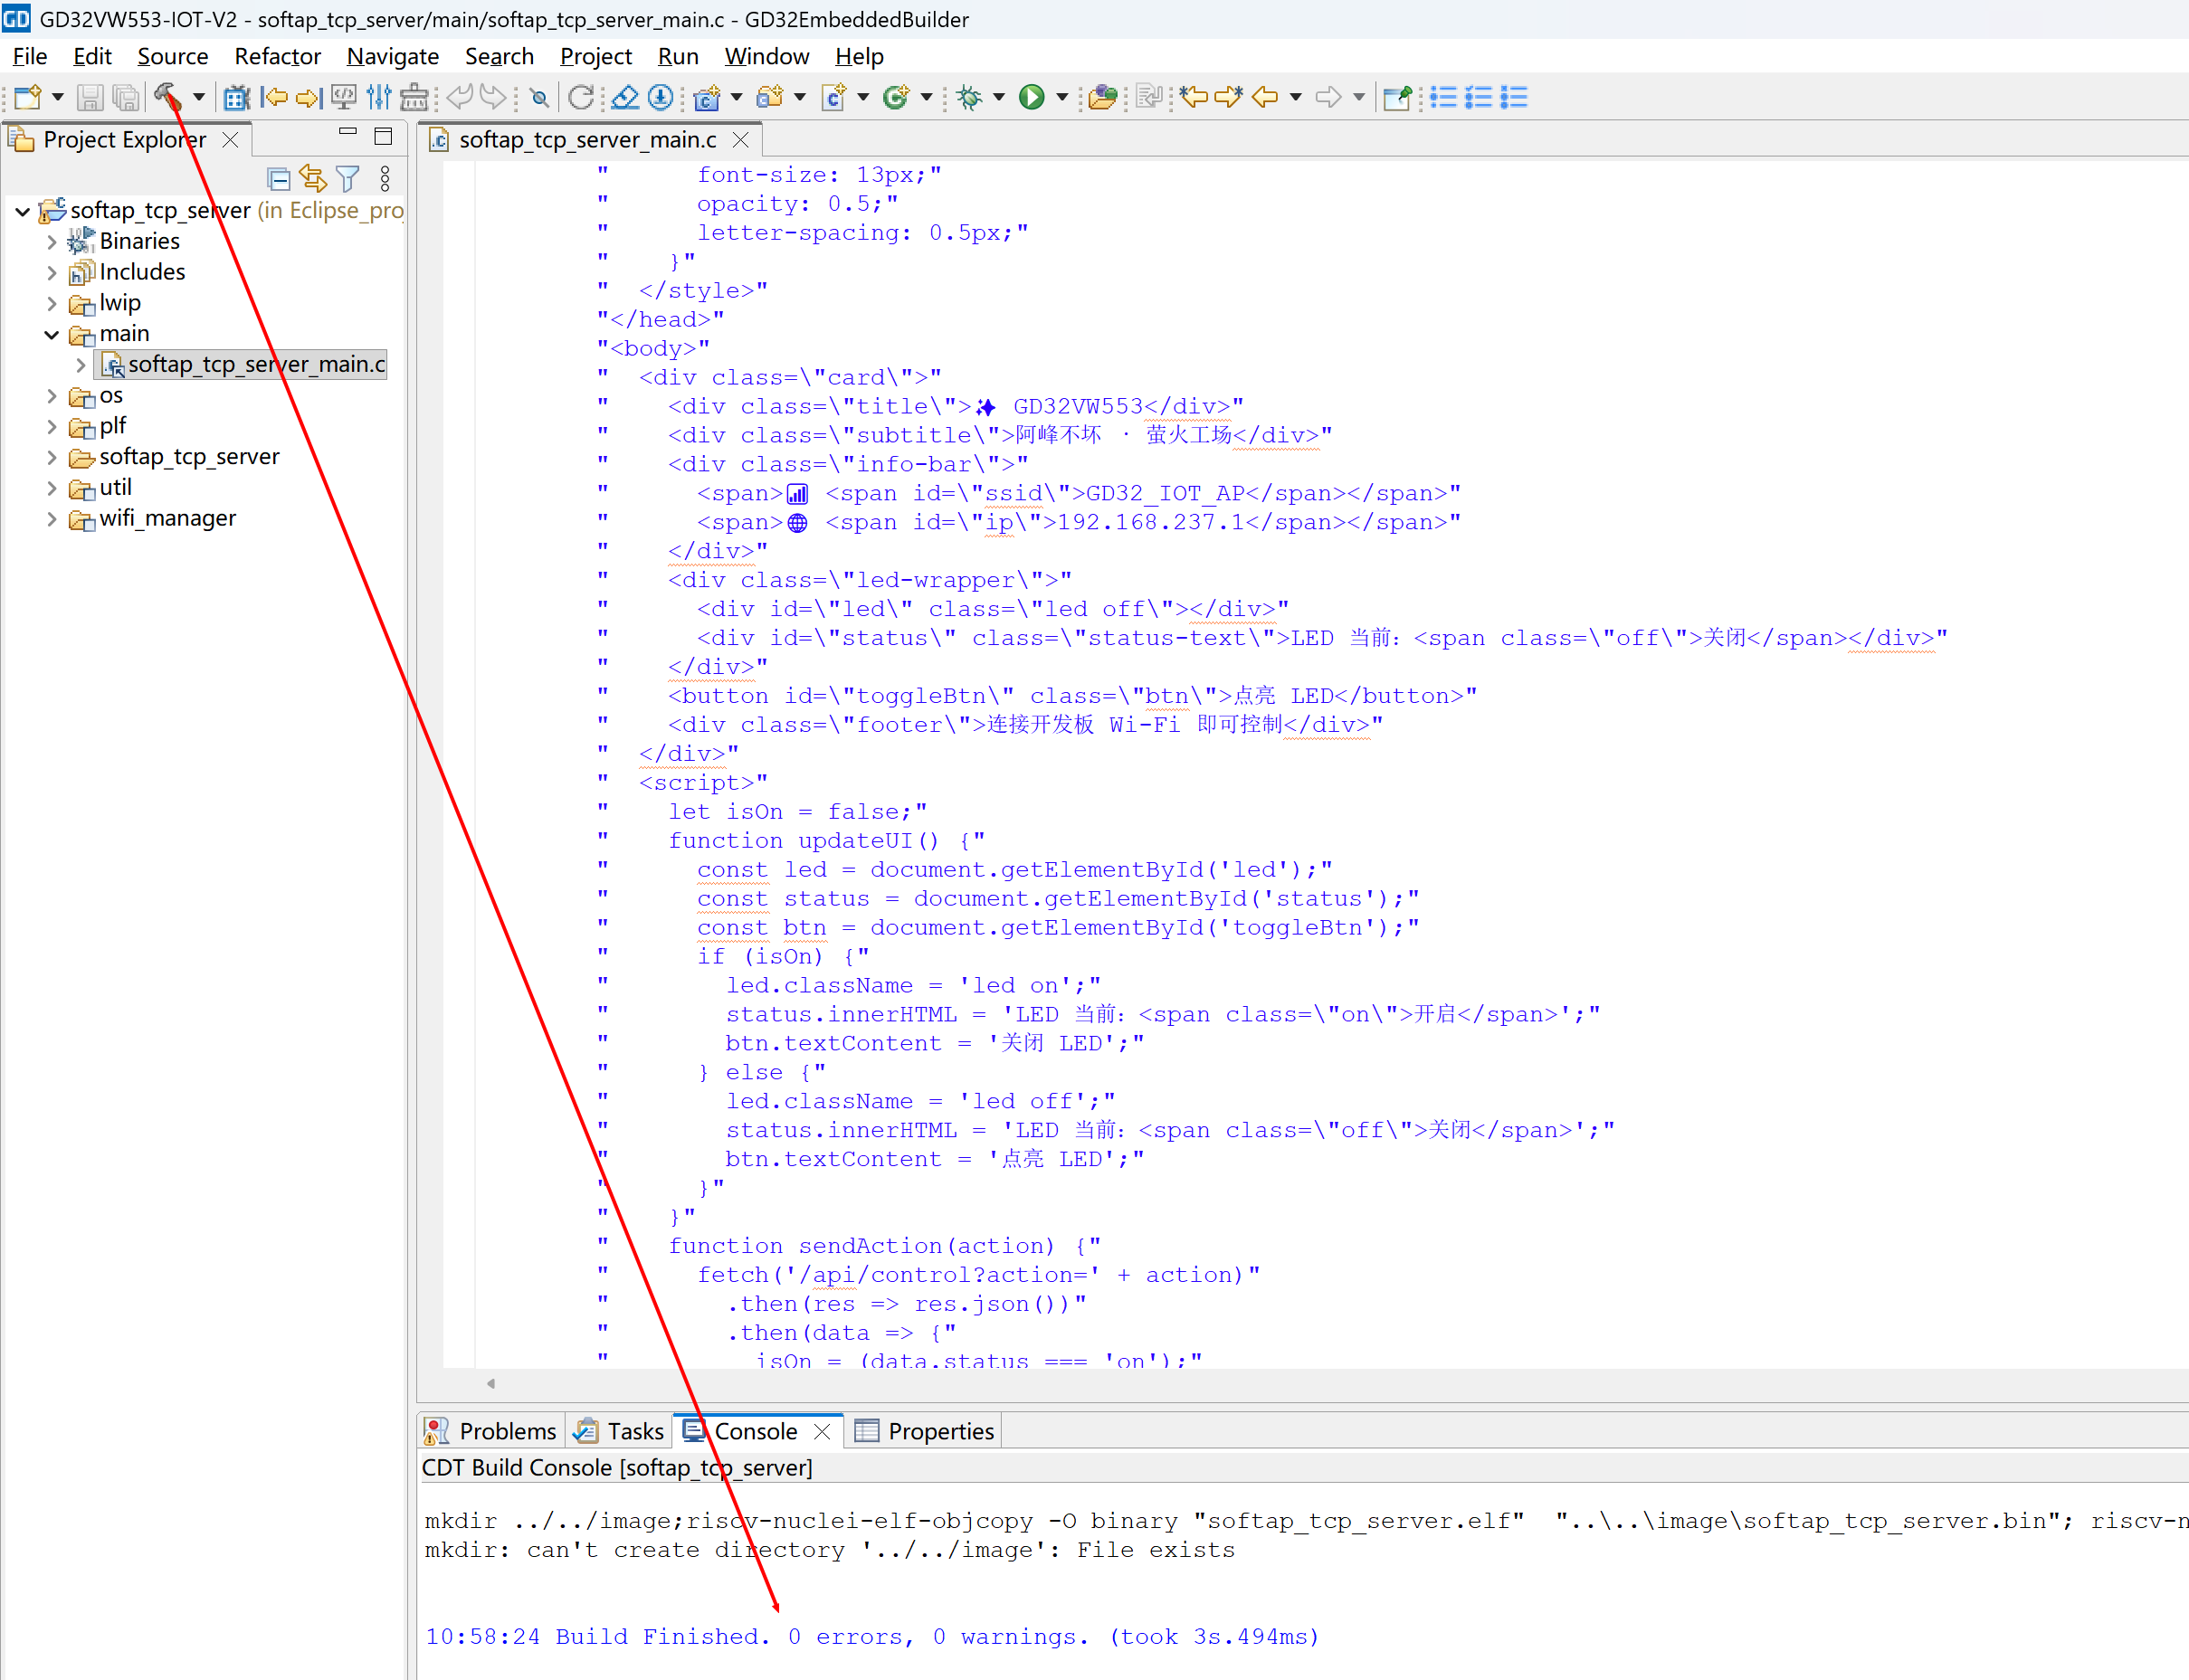Image resolution: width=2189 pixels, height=1680 pixels.
Task: Switch to the Properties tab
Action: [x=924, y=1431]
